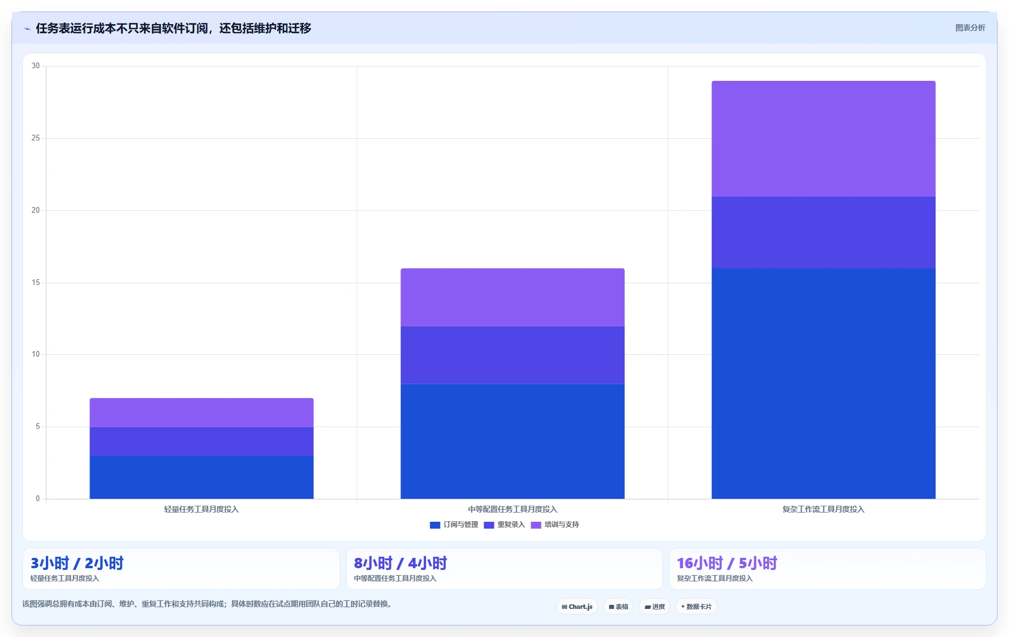
Task: Click the blue 订阅与管理 segment of the 轻量任务工具 bar
Action: pos(201,477)
